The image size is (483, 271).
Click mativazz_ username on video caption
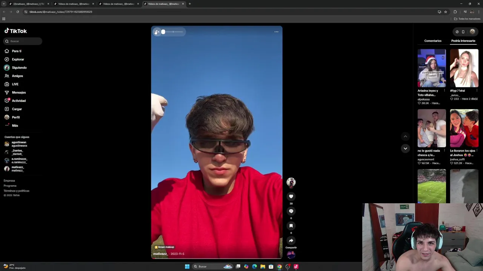tap(160, 254)
